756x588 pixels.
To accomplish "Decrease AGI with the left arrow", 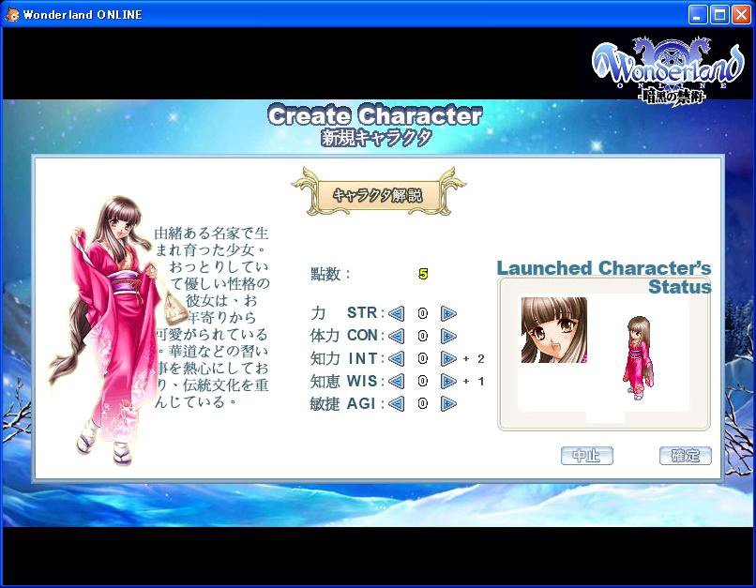I will (x=397, y=403).
